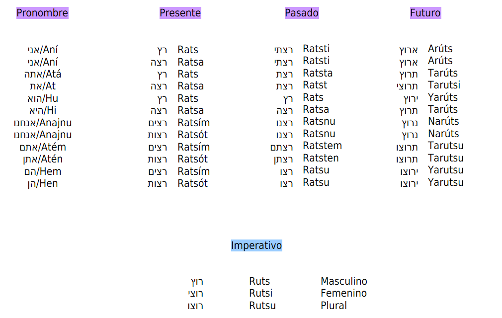Screen dimensions: 502x318
Task: Click the Imperativo section title
Action: pyautogui.click(x=256, y=245)
